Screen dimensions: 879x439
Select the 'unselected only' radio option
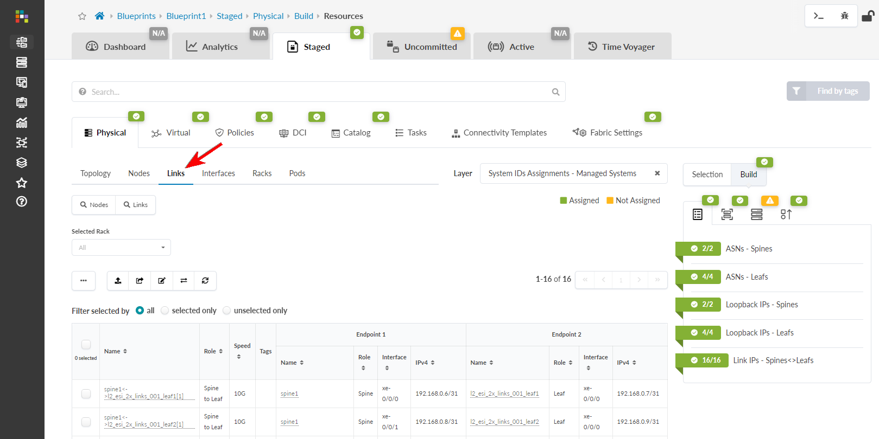pos(227,311)
